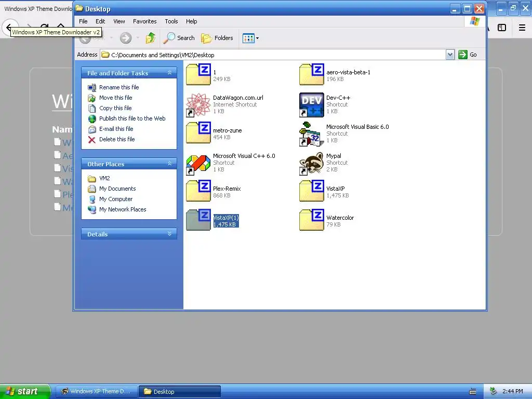Image resolution: width=532 pixels, height=399 pixels.
Task: Collapse the Other Places panel
Action: (x=170, y=164)
